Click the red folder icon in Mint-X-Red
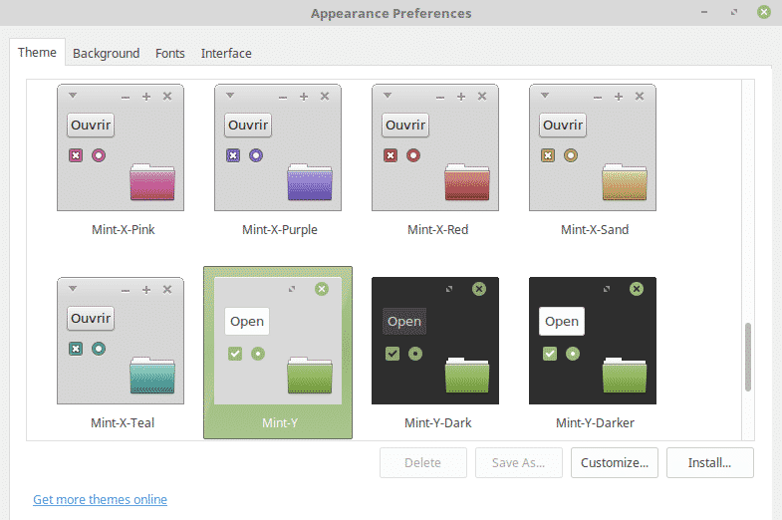The height and width of the screenshot is (520, 782). click(466, 181)
